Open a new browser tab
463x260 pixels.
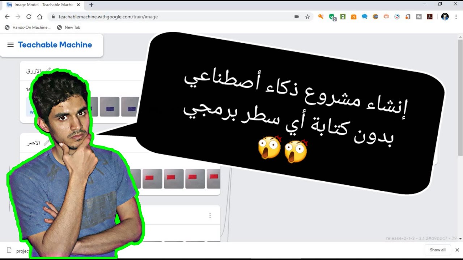click(x=91, y=5)
